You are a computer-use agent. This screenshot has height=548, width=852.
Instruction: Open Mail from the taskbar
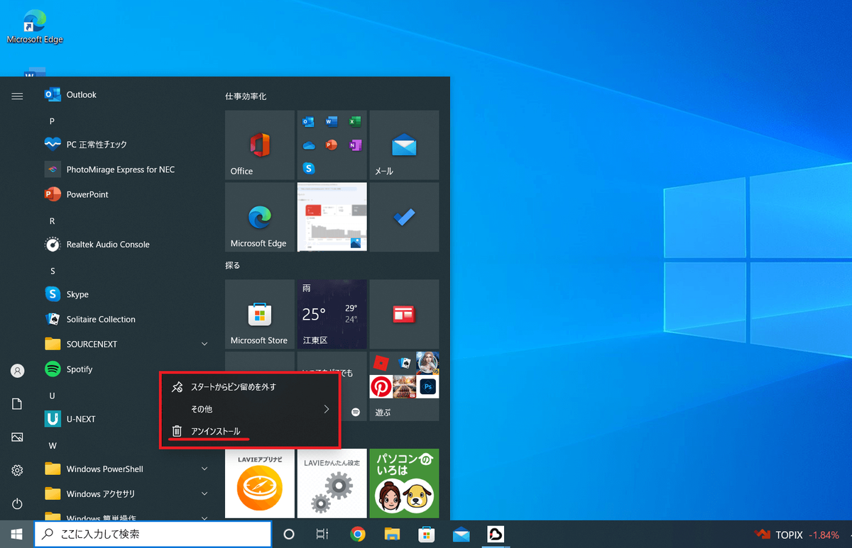(x=461, y=534)
